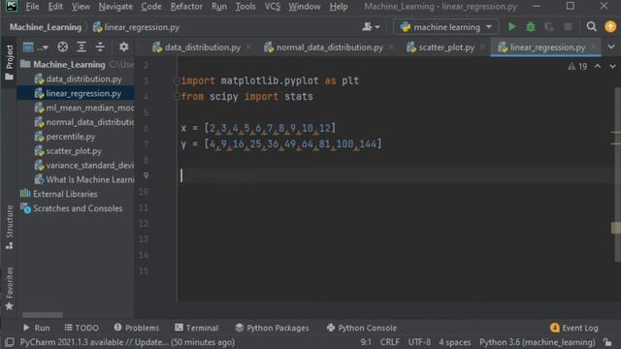Go to previous highlighted error arrow
Viewport: 621px width, 349px height.
pos(598,67)
